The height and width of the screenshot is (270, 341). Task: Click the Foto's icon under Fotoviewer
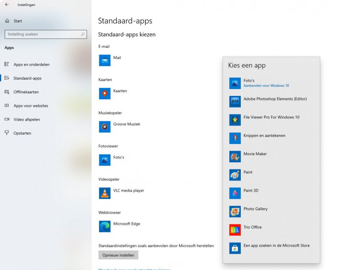(104, 160)
